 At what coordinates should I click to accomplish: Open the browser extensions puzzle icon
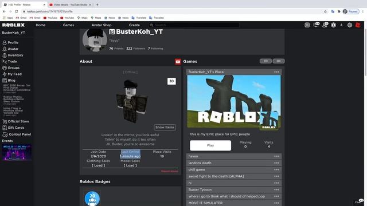tap(339, 11)
